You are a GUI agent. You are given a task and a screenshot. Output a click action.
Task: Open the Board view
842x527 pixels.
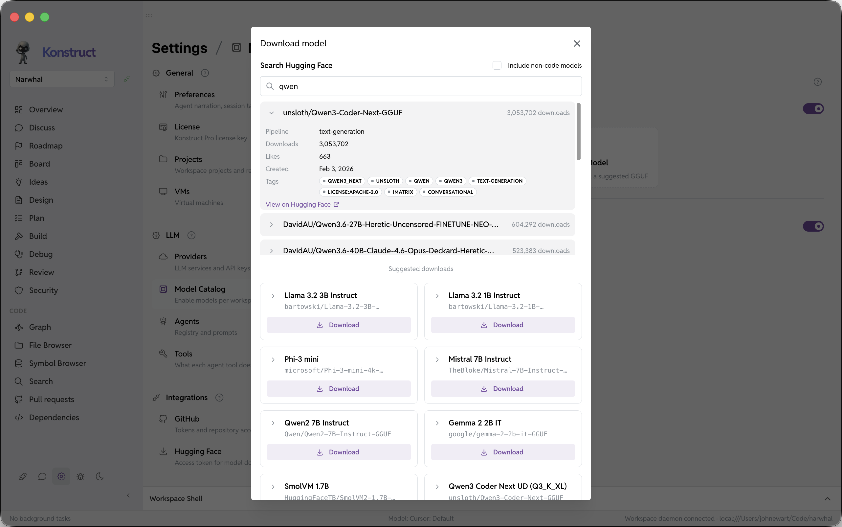(39, 164)
